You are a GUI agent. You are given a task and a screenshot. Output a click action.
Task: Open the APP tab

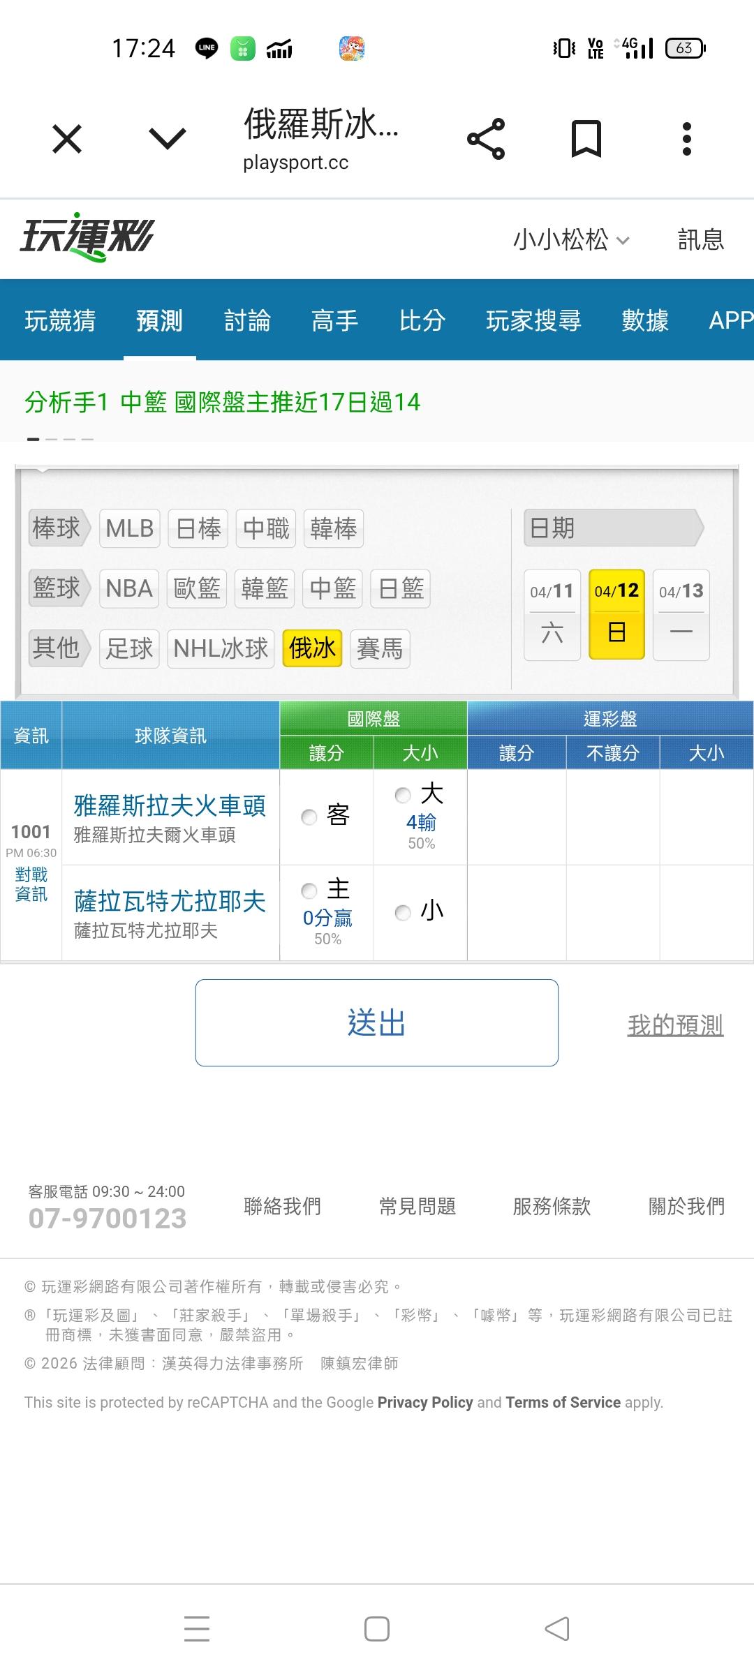point(731,320)
